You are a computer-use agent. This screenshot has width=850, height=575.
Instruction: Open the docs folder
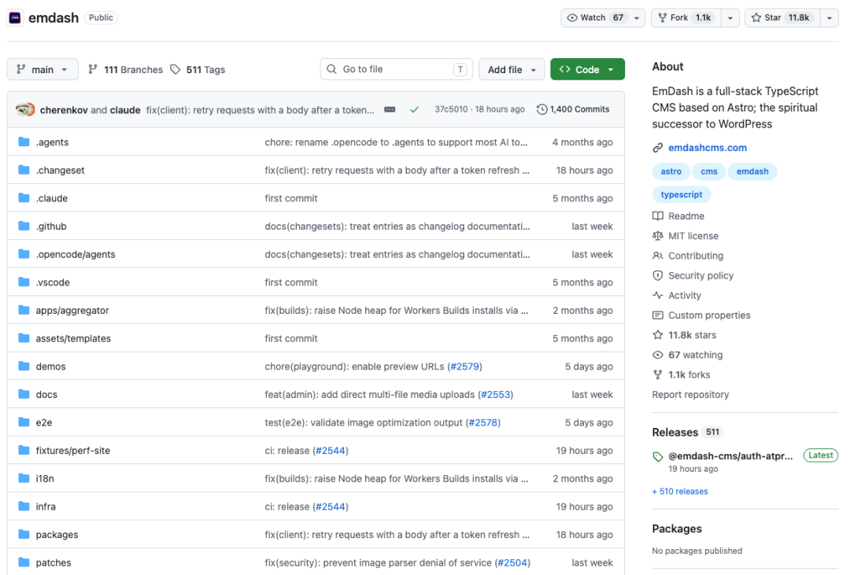click(x=46, y=395)
